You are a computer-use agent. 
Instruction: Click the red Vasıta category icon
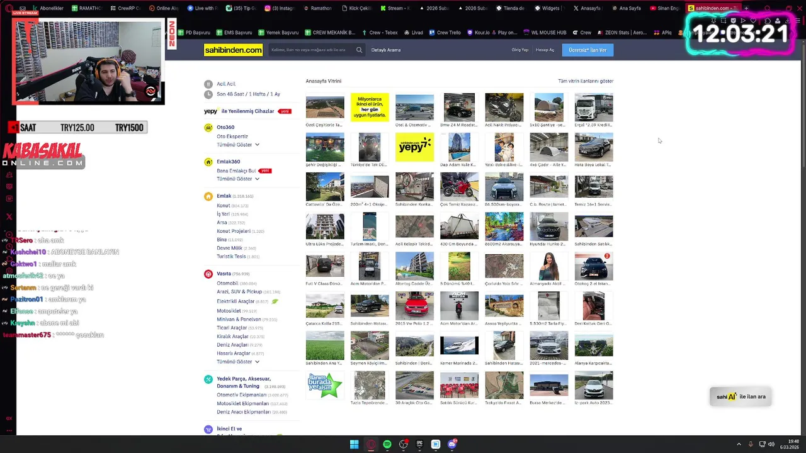pos(208,274)
